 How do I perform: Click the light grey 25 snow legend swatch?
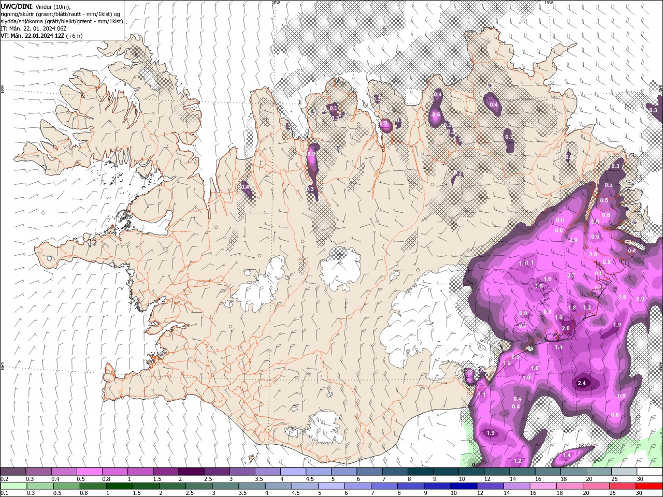click(624, 472)
